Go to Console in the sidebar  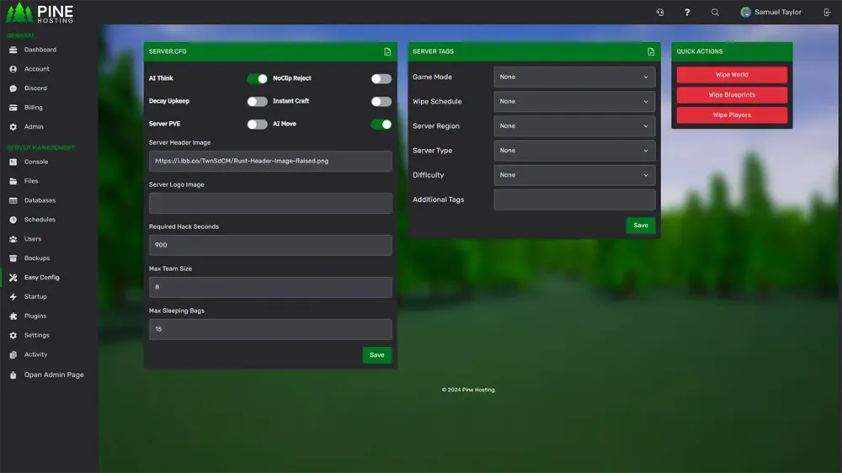36,162
